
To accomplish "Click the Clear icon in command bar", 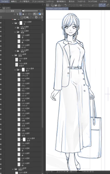I will [74, 5].
